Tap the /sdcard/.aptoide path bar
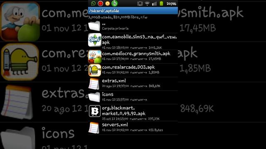Image resolution: width=266 pixels, height=149 pixels. coord(133,11)
